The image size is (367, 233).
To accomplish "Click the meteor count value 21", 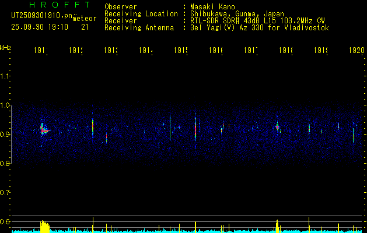I will coord(85,27).
